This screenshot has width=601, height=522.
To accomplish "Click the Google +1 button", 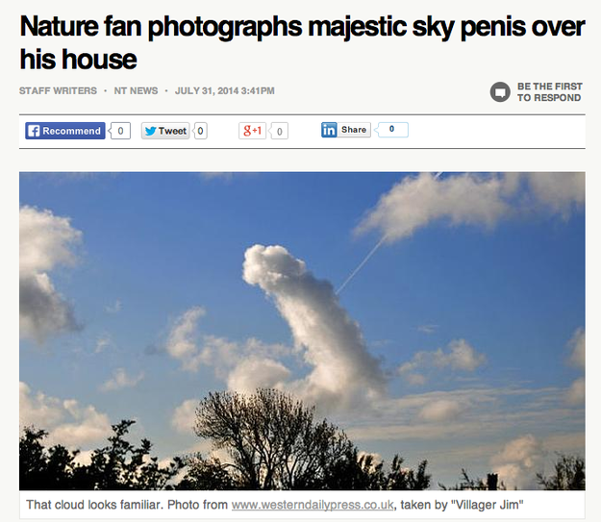I will tap(252, 131).
